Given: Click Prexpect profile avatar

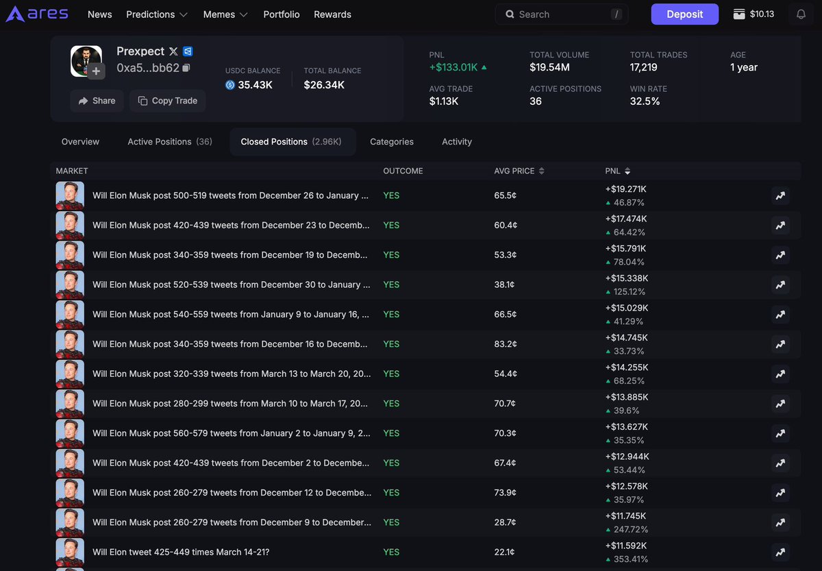Looking at the screenshot, I should point(86,61).
